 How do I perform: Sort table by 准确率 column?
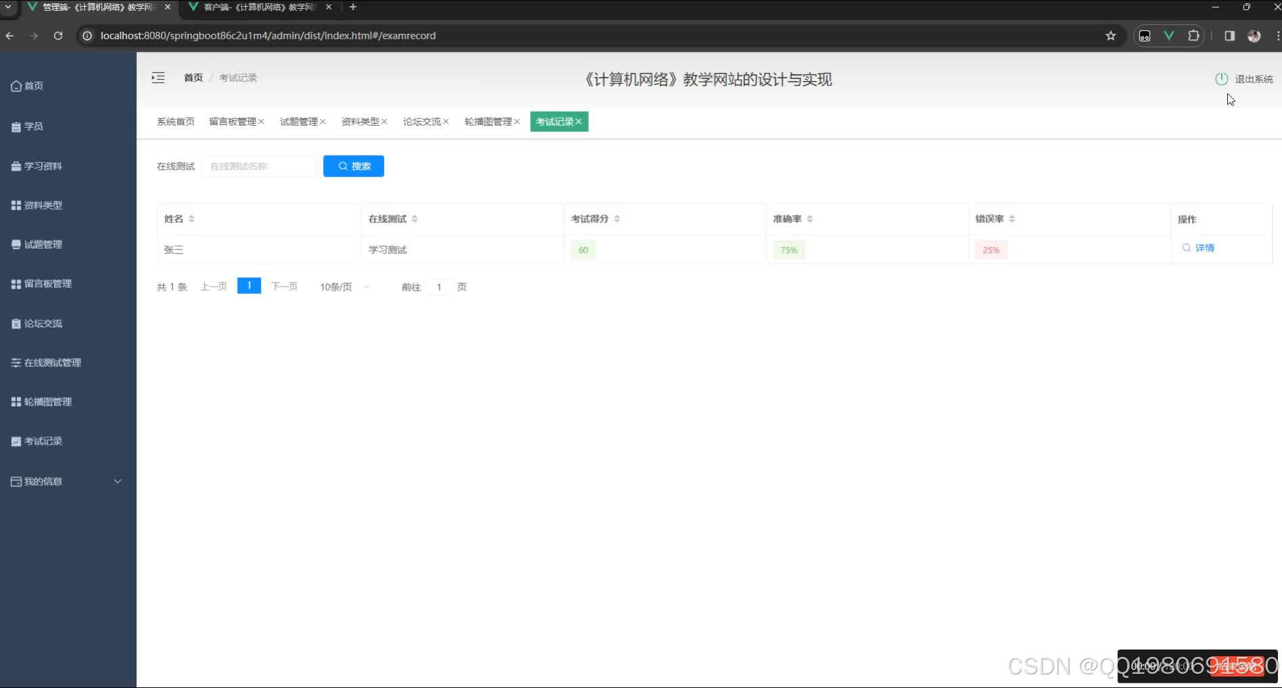(x=809, y=219)
